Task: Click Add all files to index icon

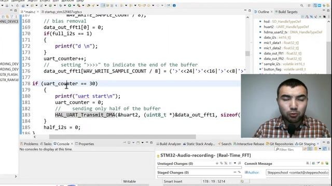Action: tap(222, 163)
